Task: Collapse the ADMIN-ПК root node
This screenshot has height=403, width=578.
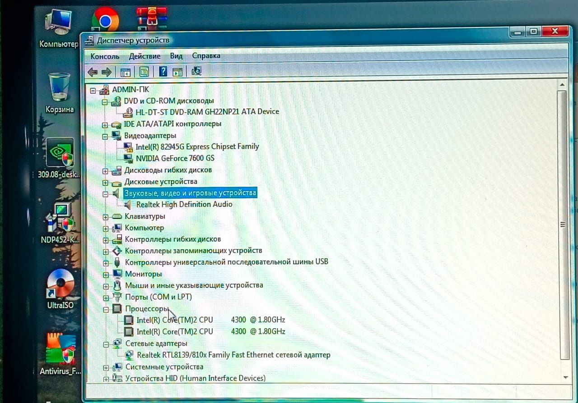Action: click(93, 90)
